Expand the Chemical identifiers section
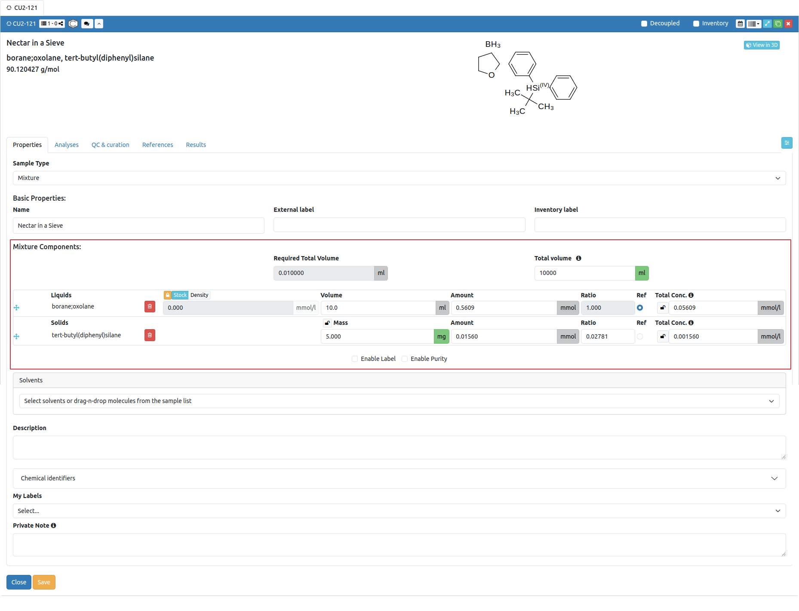 [x=399, y=479]
